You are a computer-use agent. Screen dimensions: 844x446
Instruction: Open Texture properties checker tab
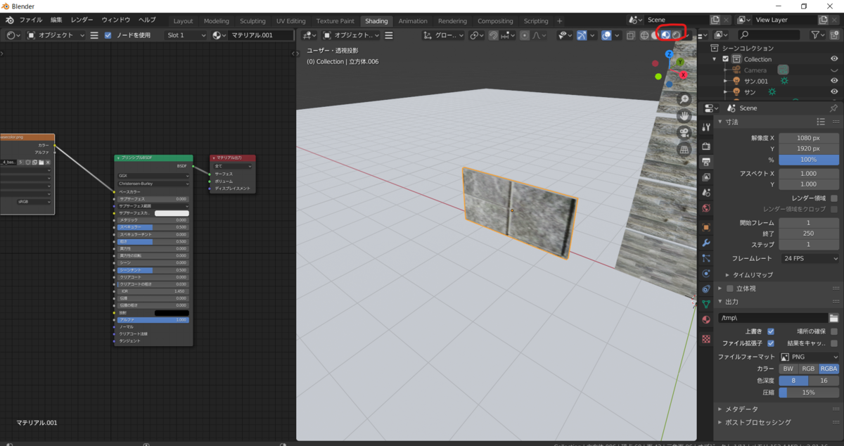(x=706, y=338)
